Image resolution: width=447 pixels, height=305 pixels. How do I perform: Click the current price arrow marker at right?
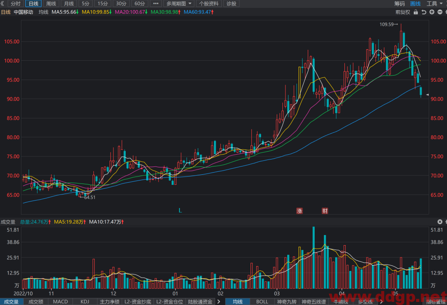427,95
